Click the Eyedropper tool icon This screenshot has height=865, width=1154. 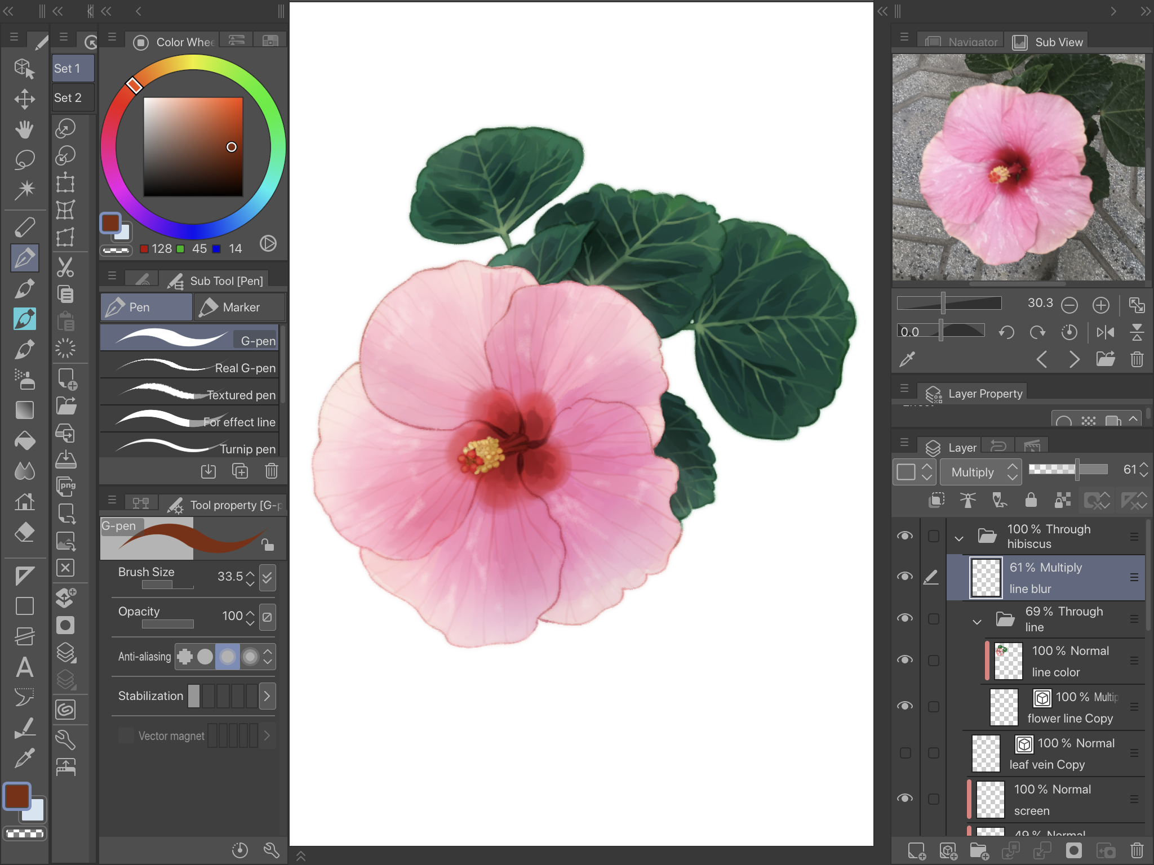(x=24, y=758)
